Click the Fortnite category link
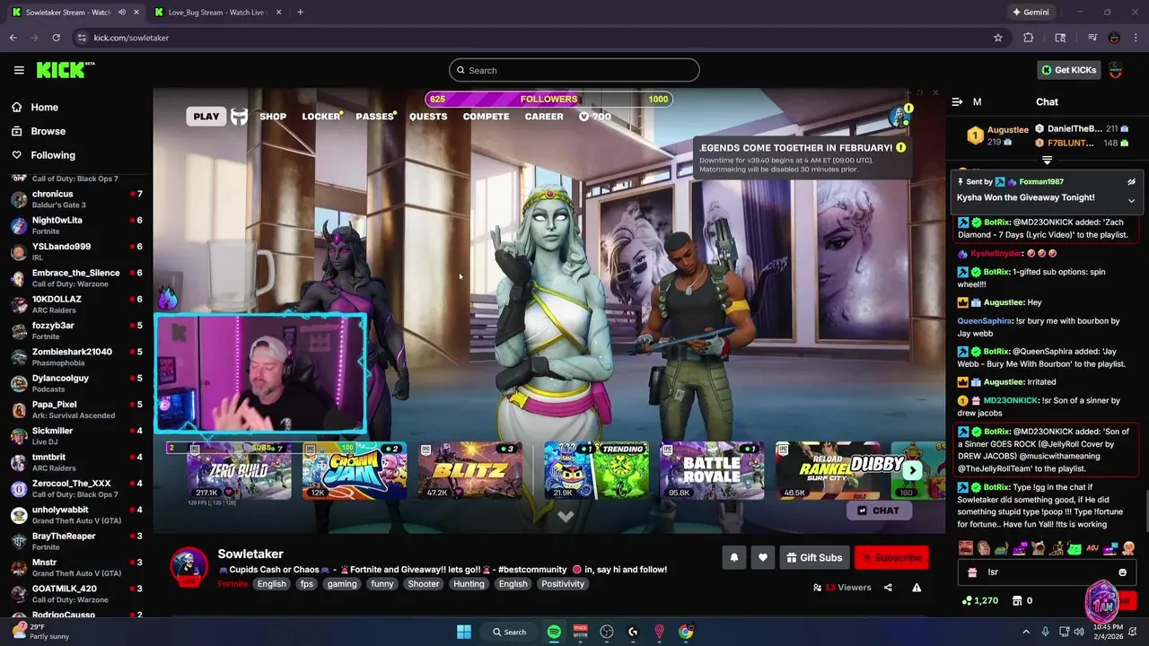 tap(232, 584)
